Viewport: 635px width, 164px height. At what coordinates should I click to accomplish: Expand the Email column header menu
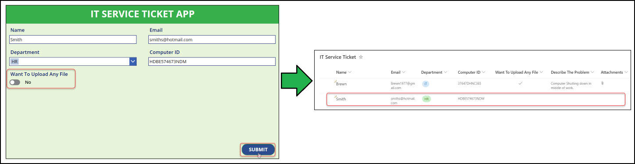click(403, 72)
